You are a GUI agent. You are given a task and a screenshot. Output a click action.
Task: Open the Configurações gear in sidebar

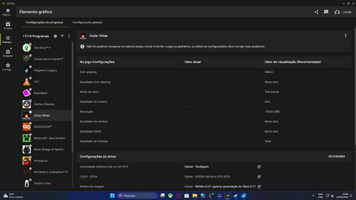pyautogui.click(x=8, y=67)
